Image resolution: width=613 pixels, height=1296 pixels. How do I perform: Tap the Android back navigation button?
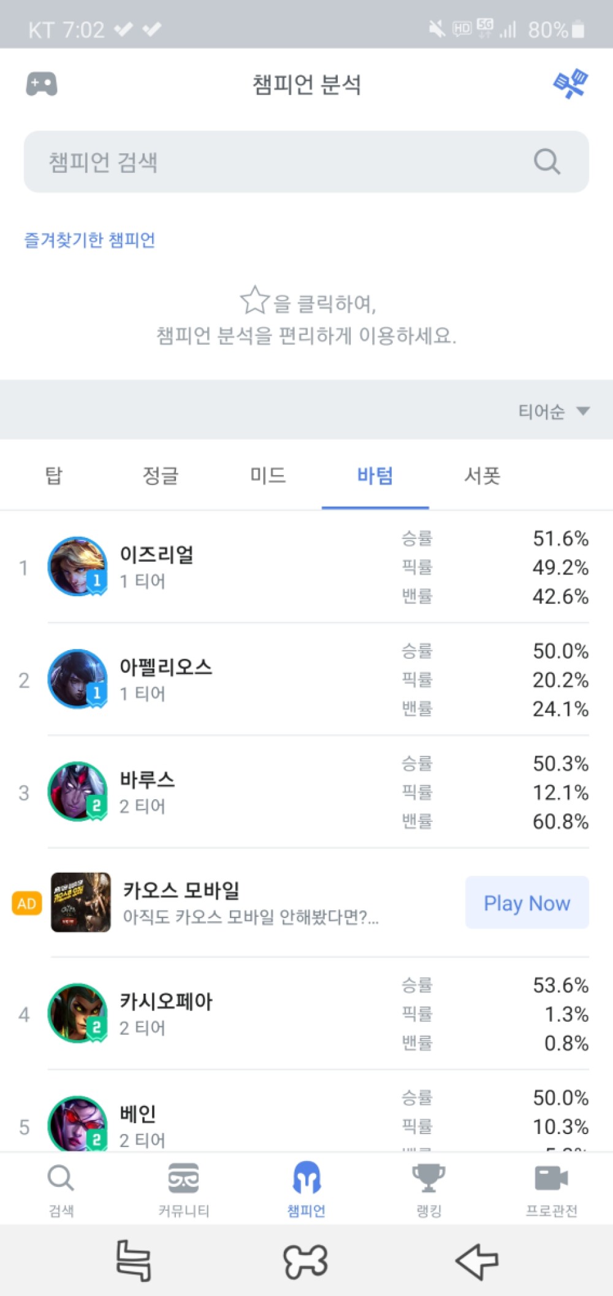(477, 1261)
